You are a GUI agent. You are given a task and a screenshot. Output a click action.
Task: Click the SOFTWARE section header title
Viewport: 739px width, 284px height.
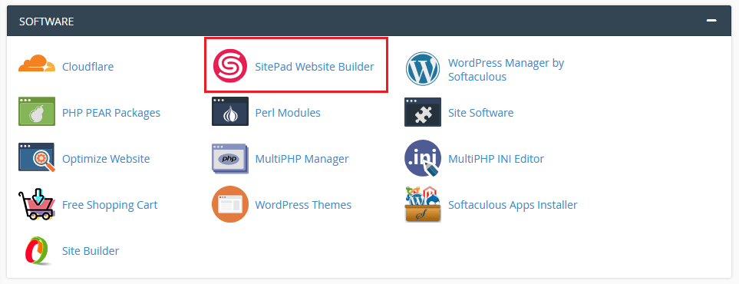(46, 21)
